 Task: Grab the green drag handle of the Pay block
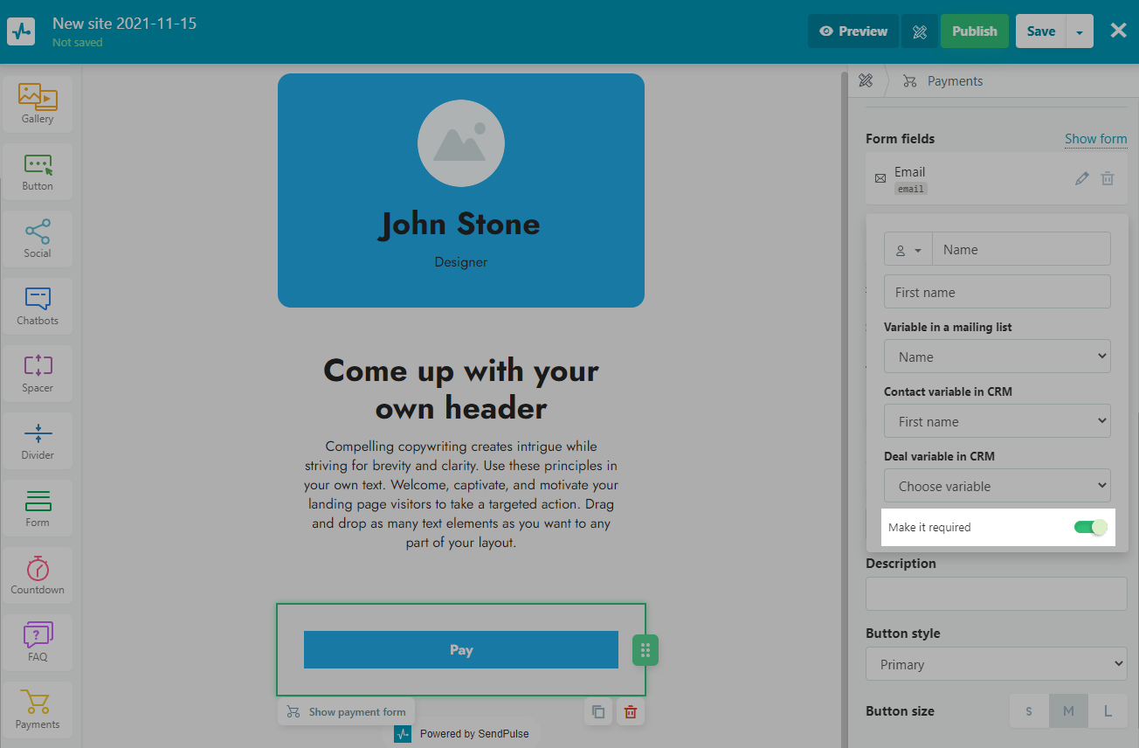click(645, 649)
